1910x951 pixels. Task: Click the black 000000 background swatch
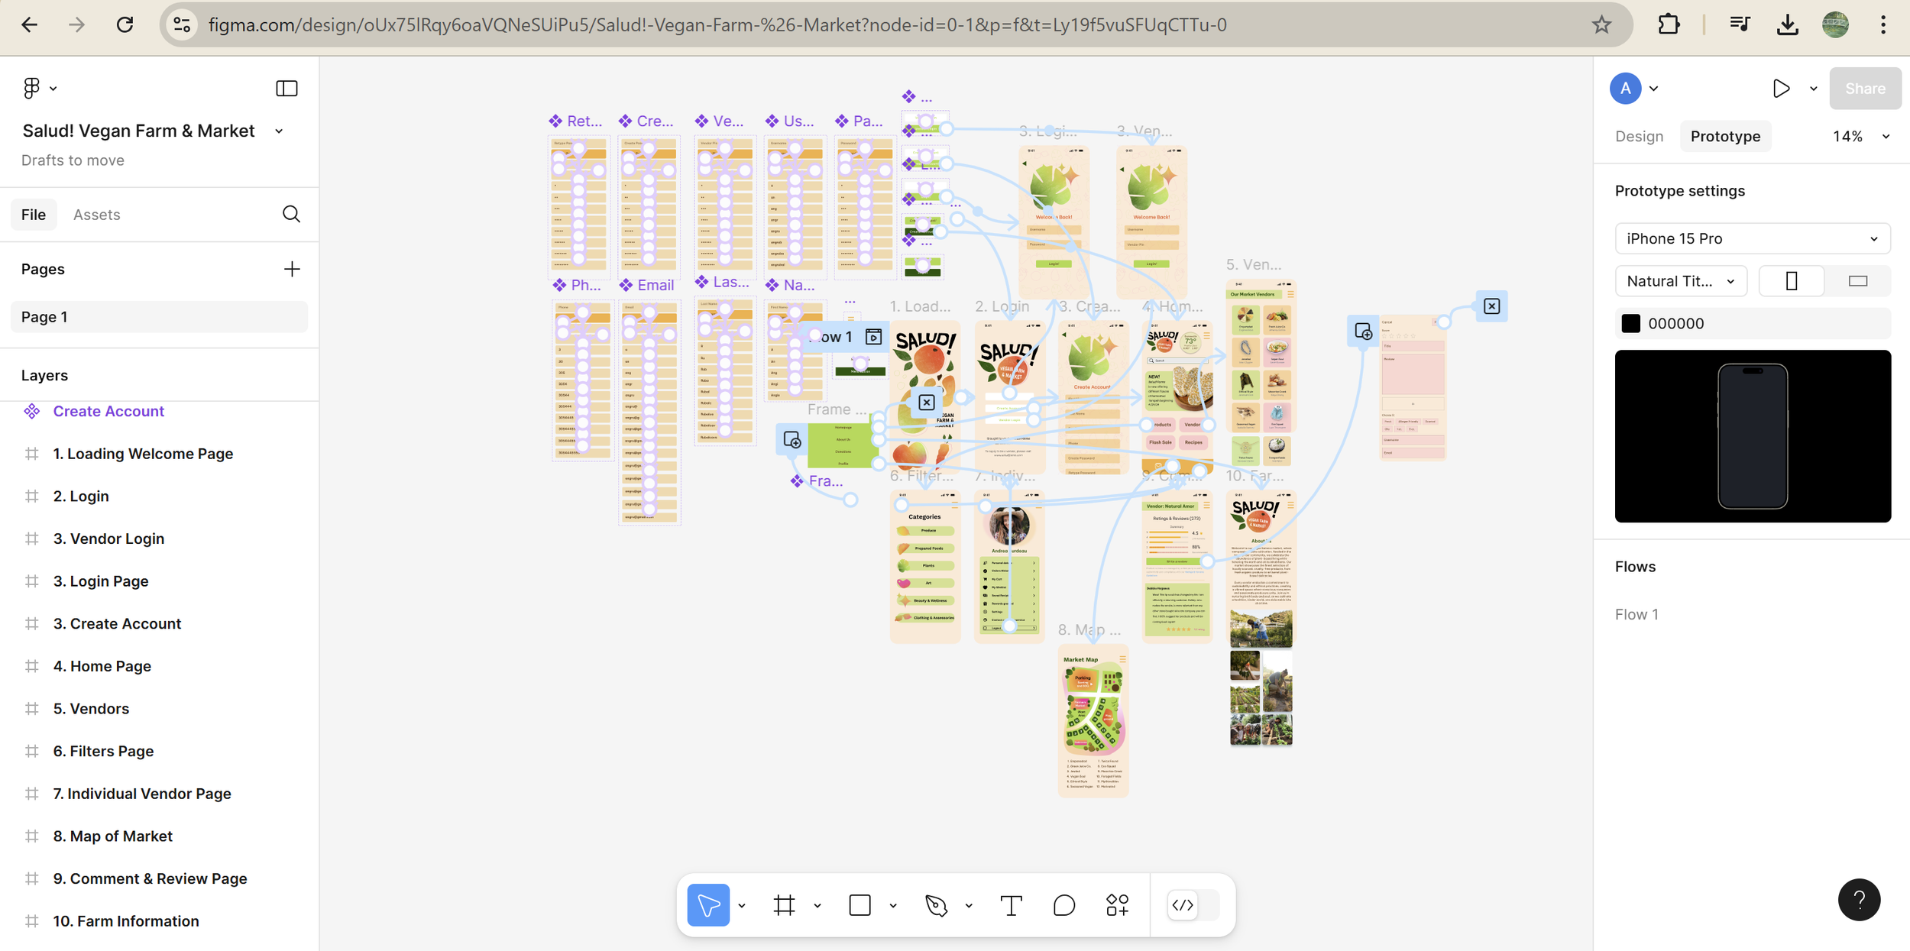[1630, 323]
